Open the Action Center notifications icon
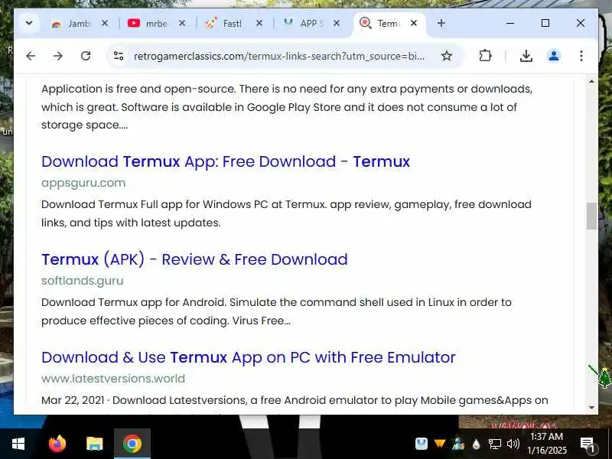This screenshot has height=459, width=612. click(587, 444)
